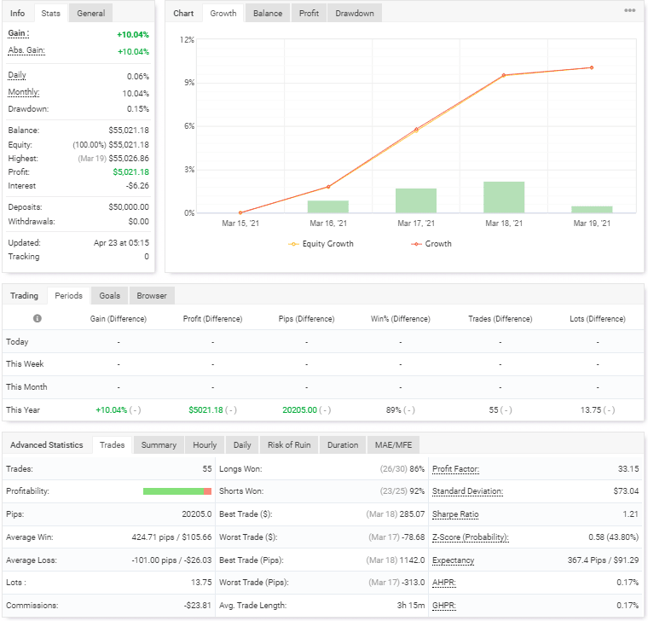Viewport: 648px width, 621px height.
Task: Select the MAE/MFE tab
Action: [x=393, y=445]
